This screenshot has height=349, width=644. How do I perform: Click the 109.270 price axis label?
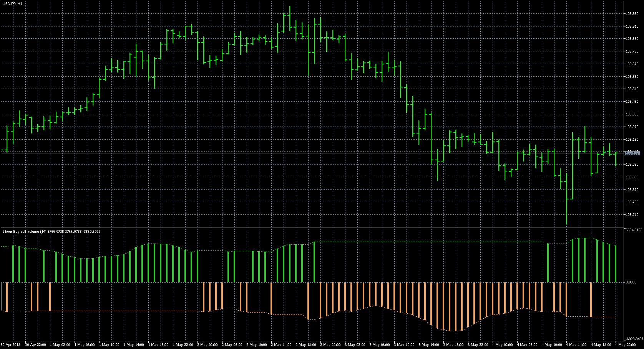632,127
